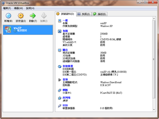159x119 pixels.
Task: Click the value CD/DVD-ROM boot order
Action: [x=111, y=39]
